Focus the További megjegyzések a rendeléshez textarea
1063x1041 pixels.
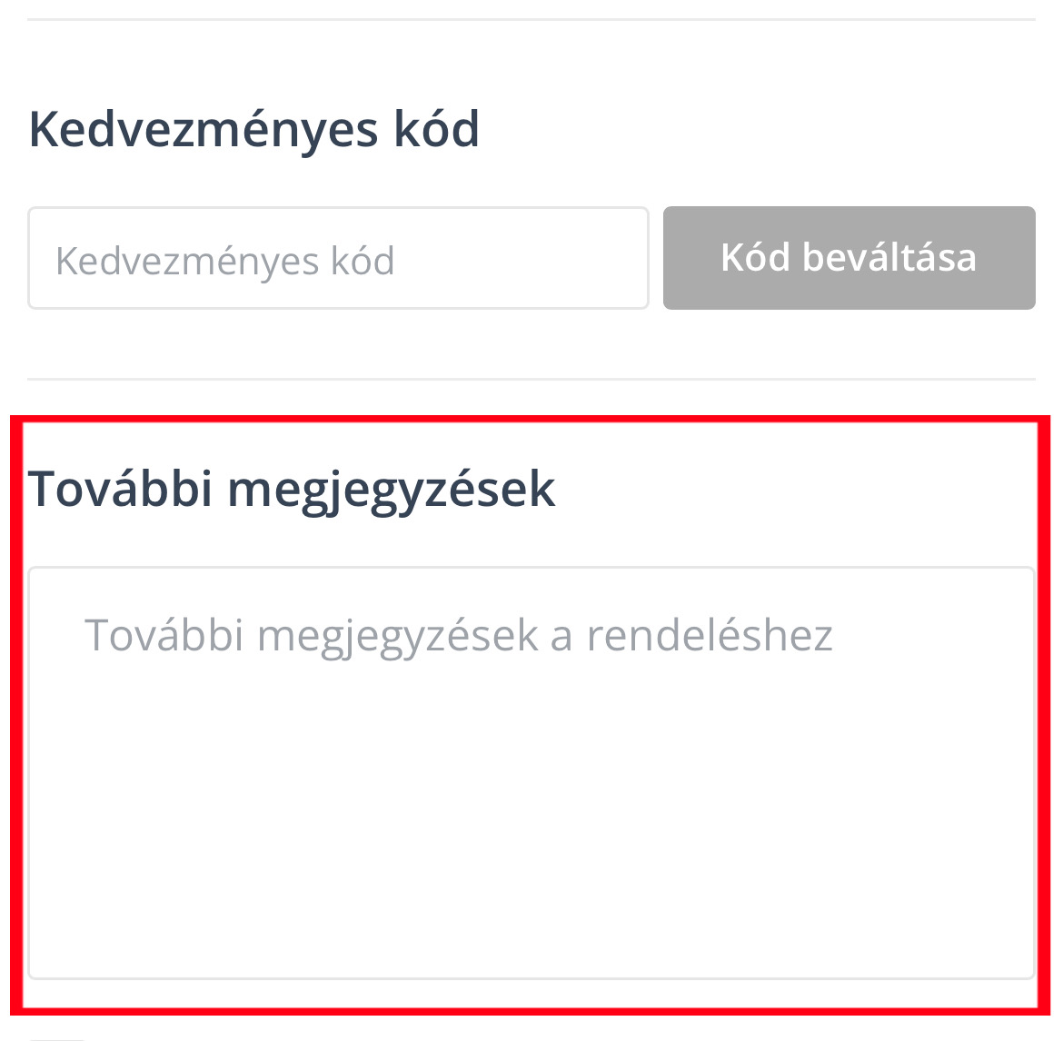coord(531,772)
